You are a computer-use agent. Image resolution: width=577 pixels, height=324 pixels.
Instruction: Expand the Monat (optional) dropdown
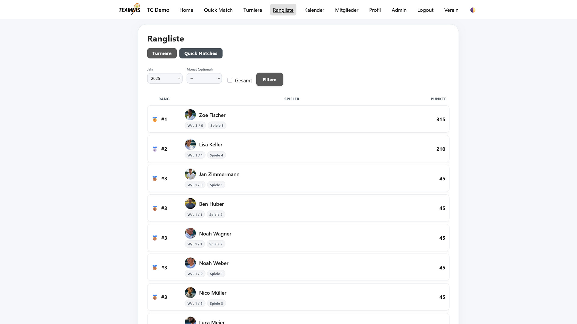pyautogui.click(x=204, y=78)
